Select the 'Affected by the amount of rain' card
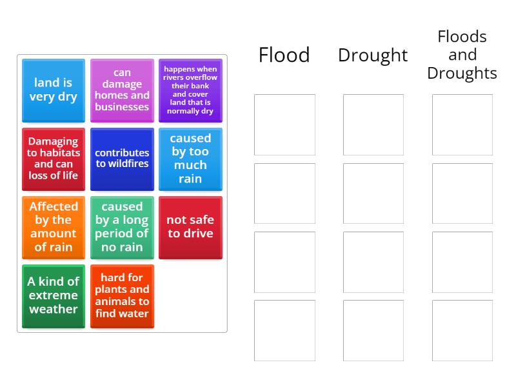The image size is (516, 387). [x=54, y=227]
